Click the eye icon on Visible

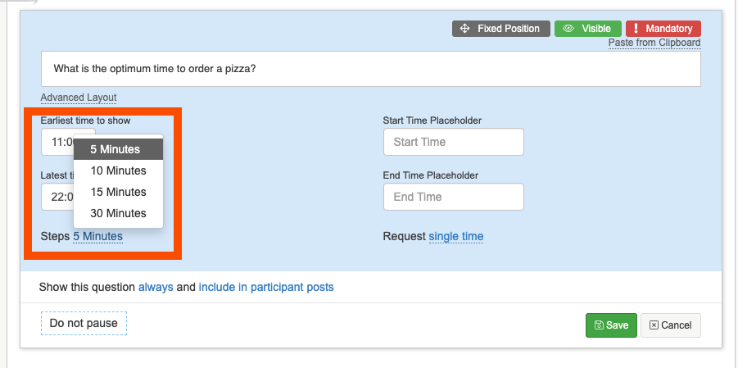click(568, 29)
